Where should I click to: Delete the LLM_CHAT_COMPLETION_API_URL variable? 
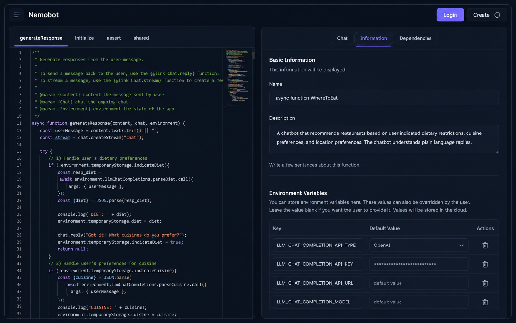tap(485, 283)
